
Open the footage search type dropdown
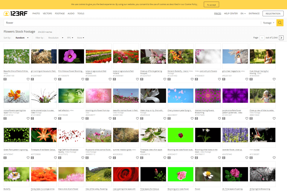point(268,23)
